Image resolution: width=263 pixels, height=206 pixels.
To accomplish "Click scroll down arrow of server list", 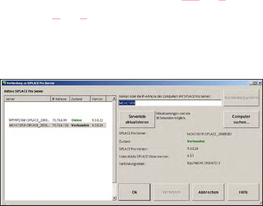I will pyautogui.click(x=114, y=198).
